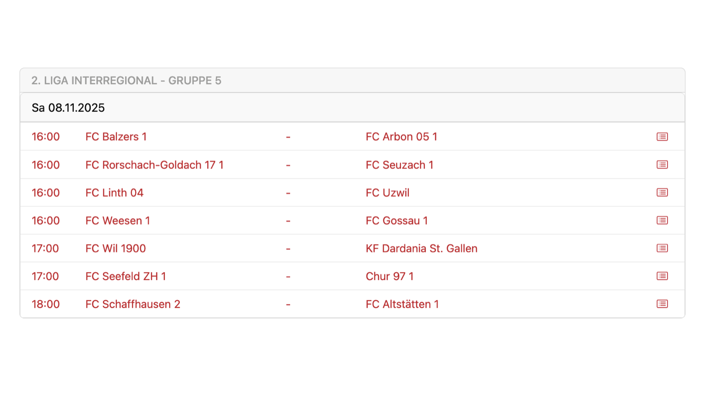Select FC Arbon 05 1 team link

[x=401, y=137]
